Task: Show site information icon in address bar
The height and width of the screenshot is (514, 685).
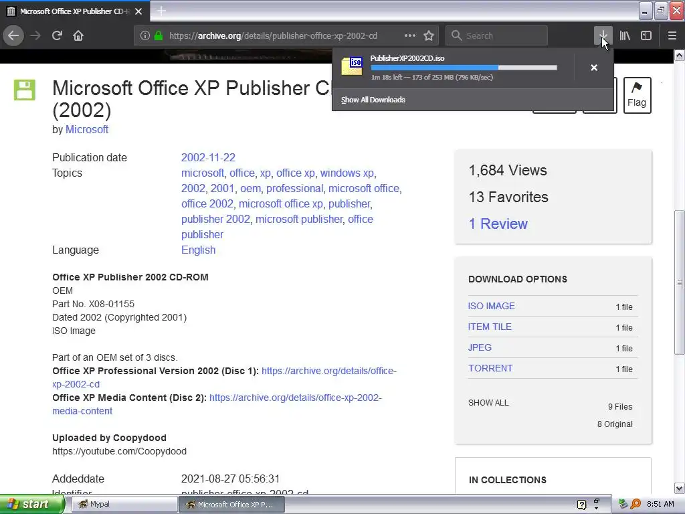Action: pos(145,36)
